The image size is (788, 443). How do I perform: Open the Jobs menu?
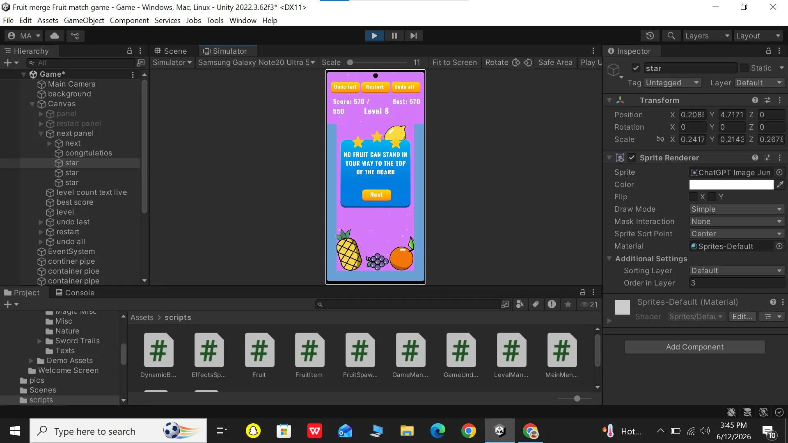pos(193,20)
